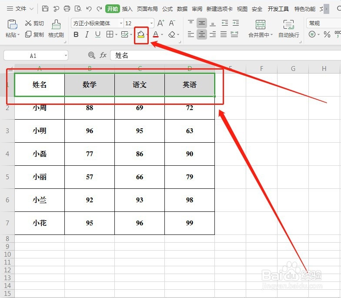341x298 pixels.
Task: Click the Cut (剪切) button
Action: pos(34,23)
